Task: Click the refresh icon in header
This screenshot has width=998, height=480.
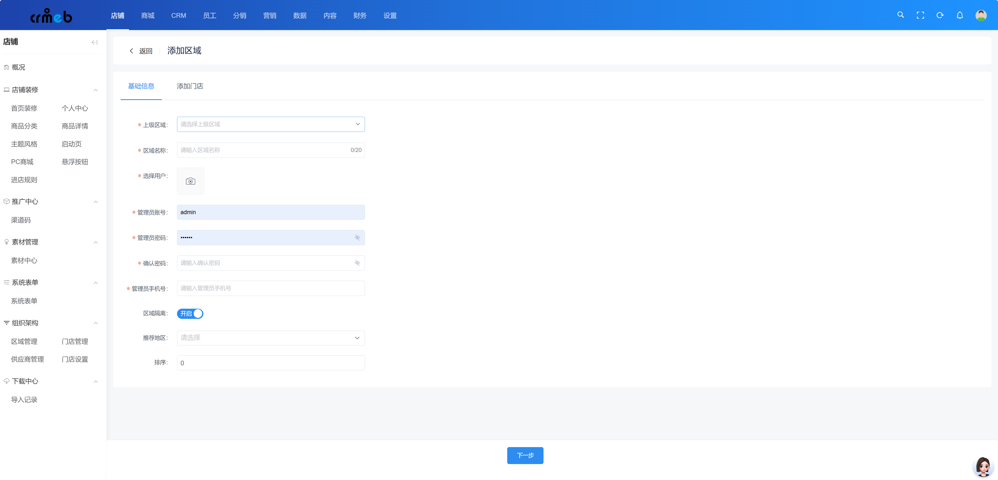Action: pyautogui.click(x=940, y=15)
